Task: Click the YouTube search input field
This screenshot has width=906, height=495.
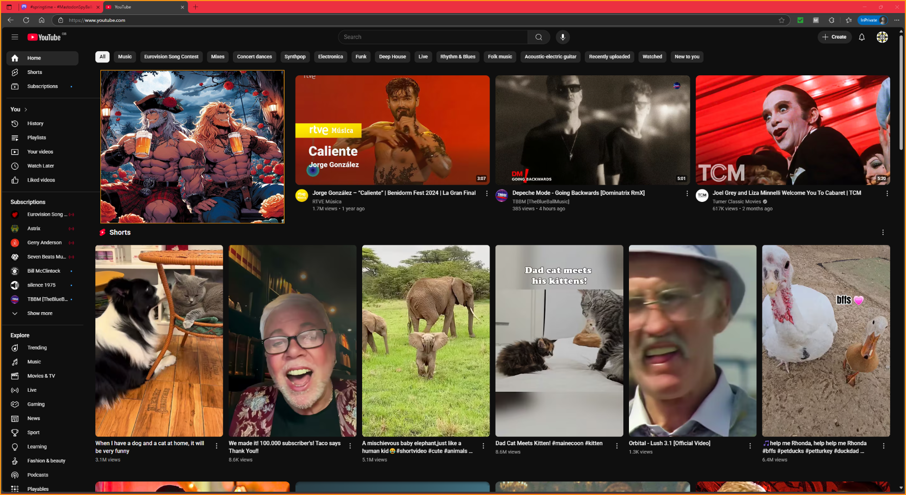Action: coord(433,37)
